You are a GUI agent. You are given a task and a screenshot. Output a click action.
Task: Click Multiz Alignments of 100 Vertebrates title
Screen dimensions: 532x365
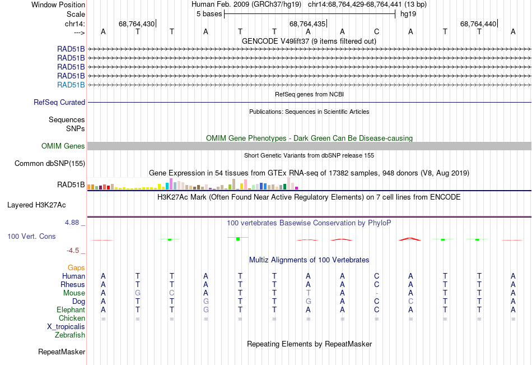click(x=309, y=260)
